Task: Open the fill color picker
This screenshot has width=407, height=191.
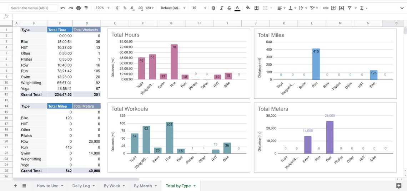Action: (248, 8)
